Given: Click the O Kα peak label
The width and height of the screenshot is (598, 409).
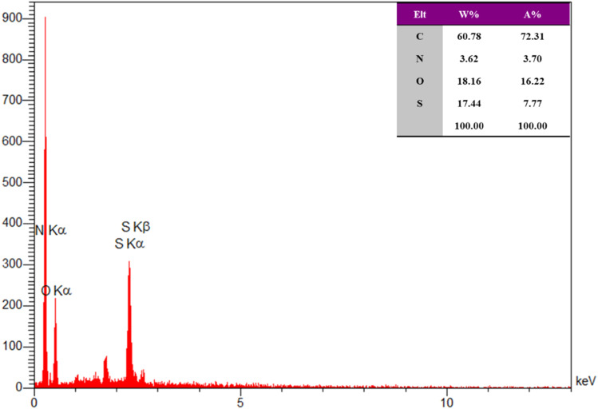Looking at the screenshot, I should 56,291.
